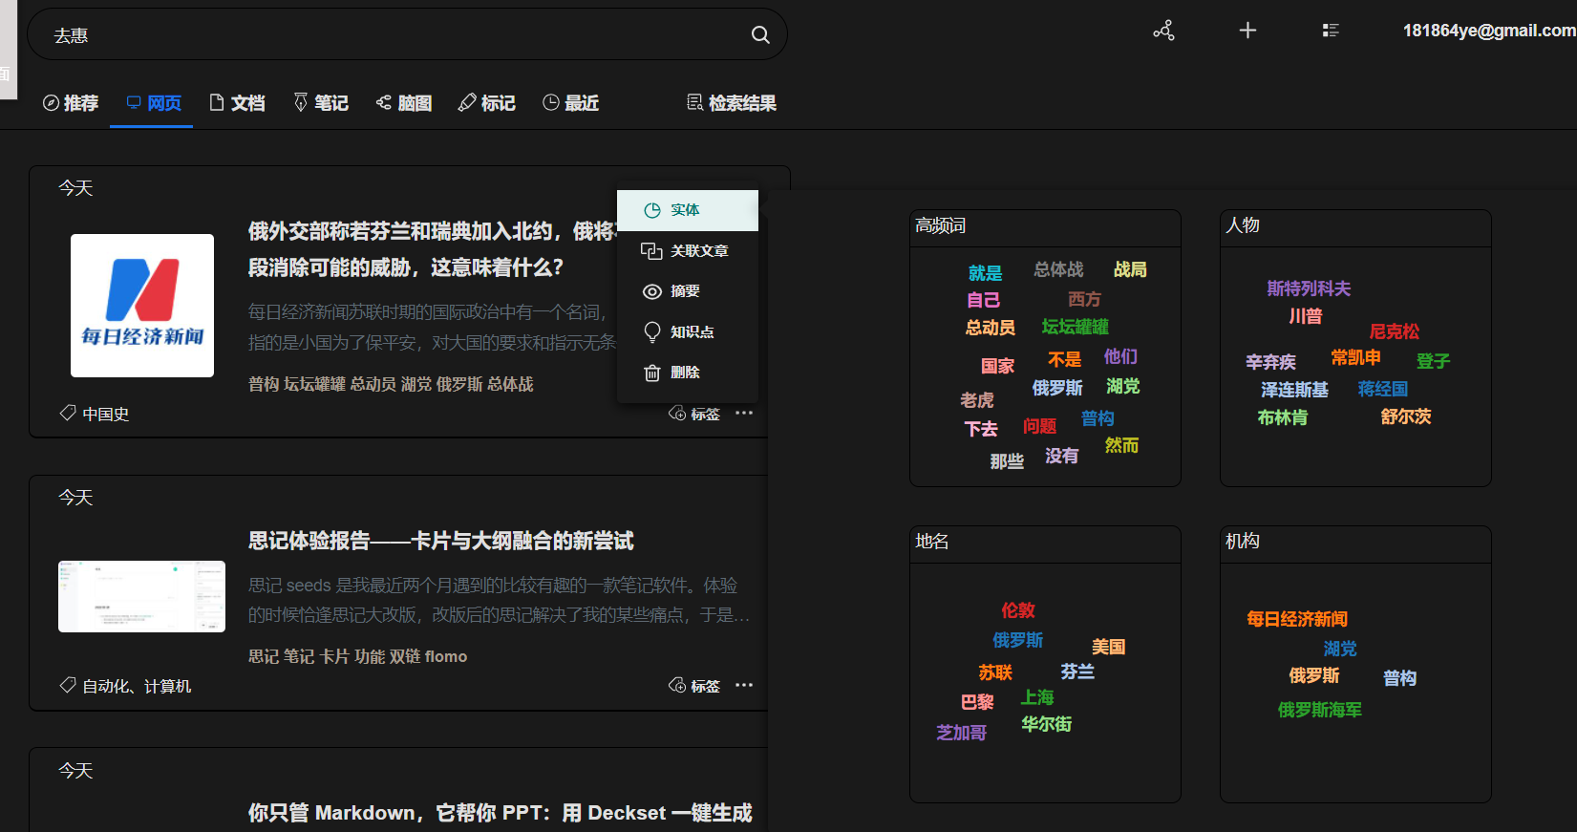1577x832 pixels.
Task: Select place name 苏联
Action: tap(995, 672)
